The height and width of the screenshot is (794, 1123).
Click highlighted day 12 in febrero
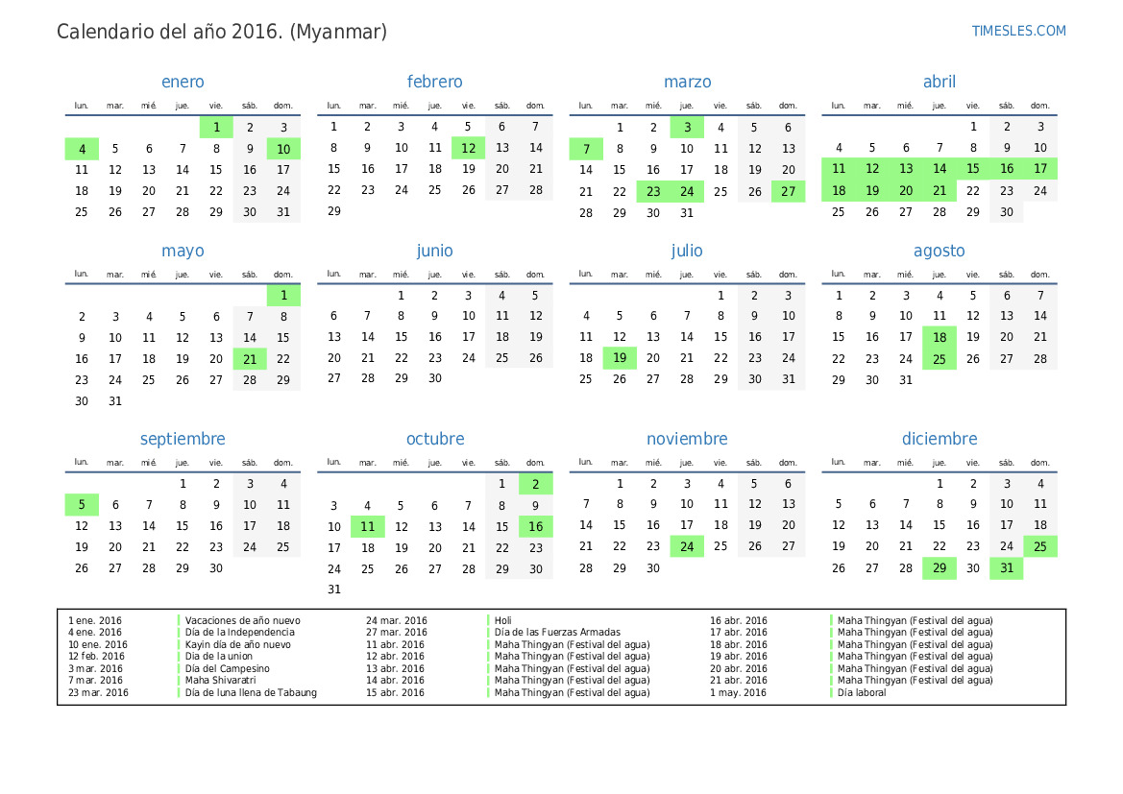[469, 148]
